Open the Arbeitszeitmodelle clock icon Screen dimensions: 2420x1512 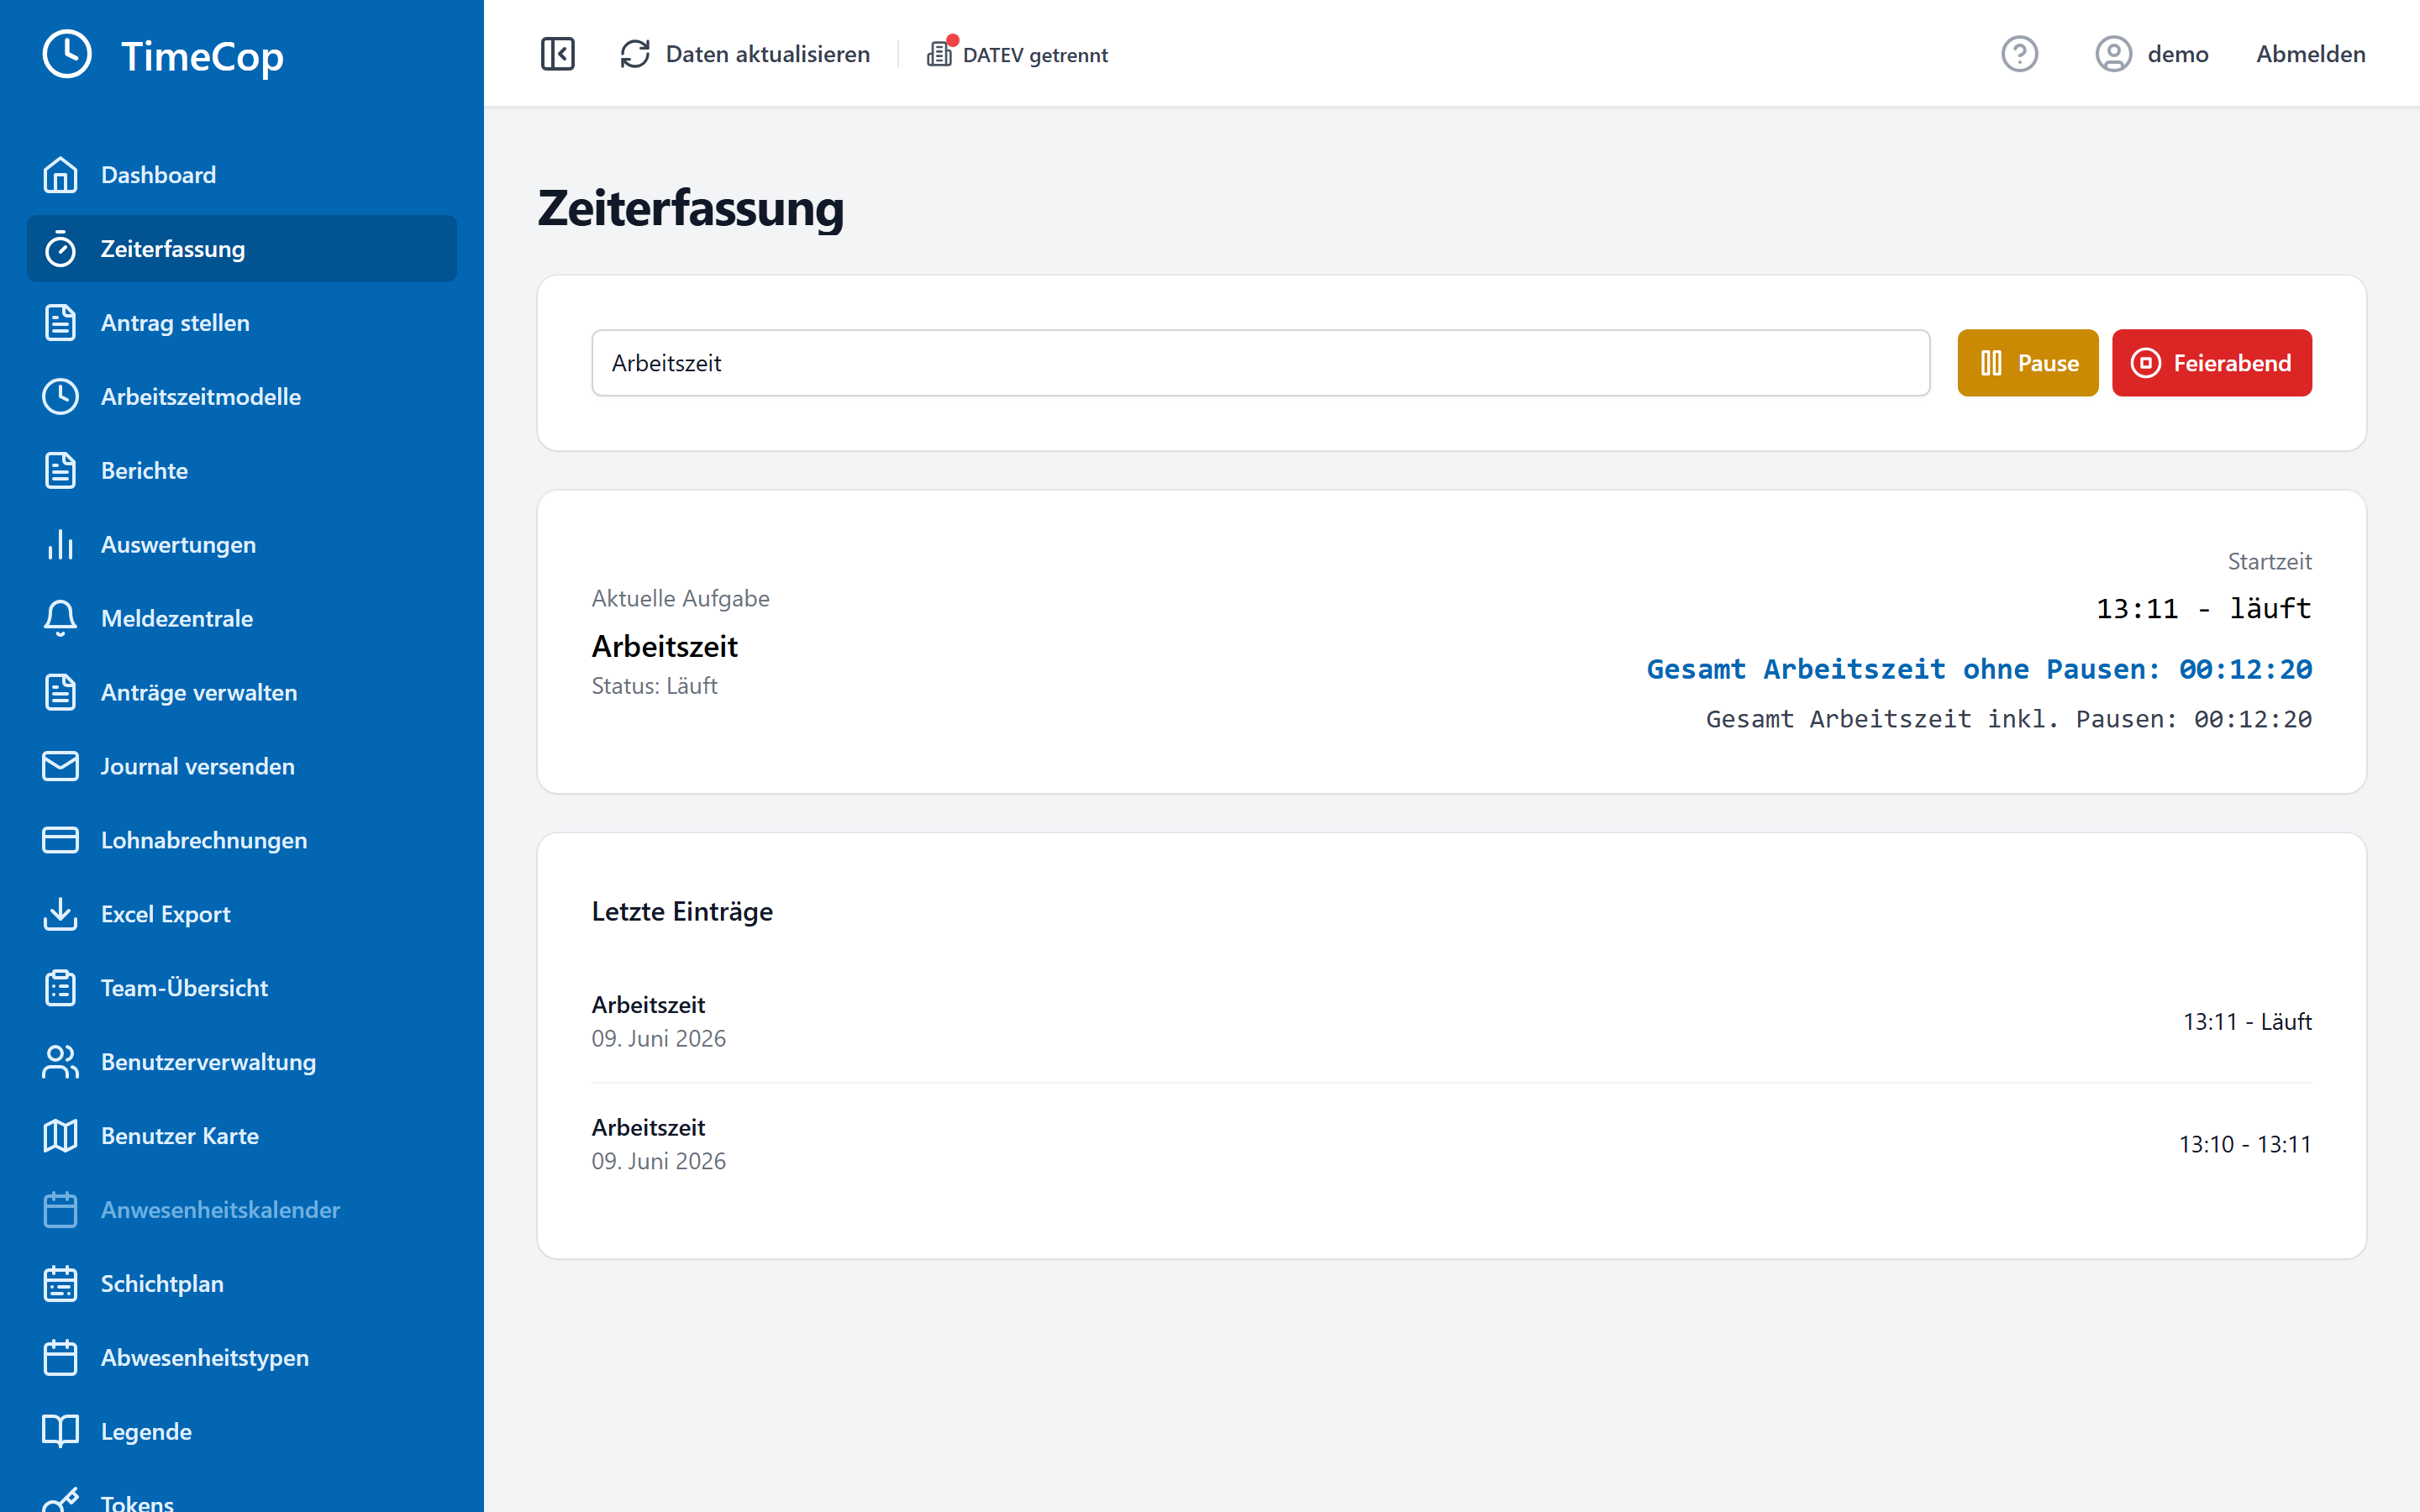[60, 397]
